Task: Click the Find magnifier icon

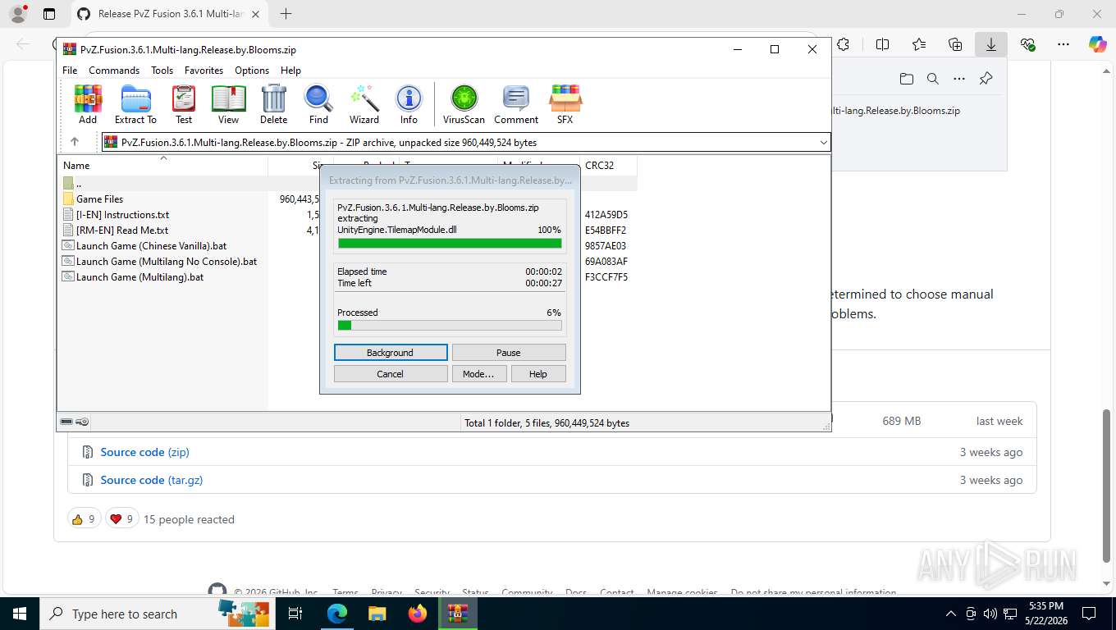Action: click(x=318, y=104)
